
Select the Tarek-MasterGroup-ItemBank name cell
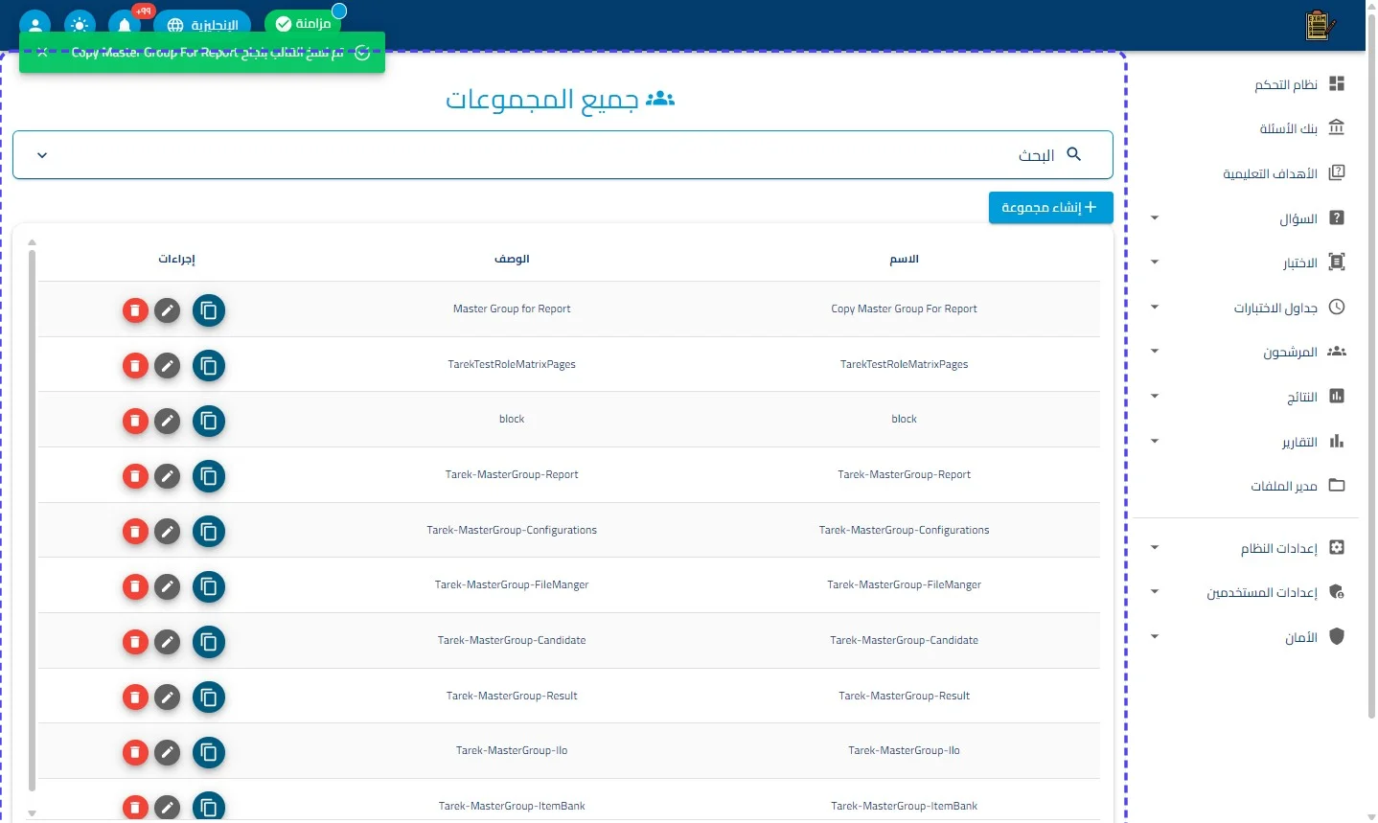(x=904, y=806)
